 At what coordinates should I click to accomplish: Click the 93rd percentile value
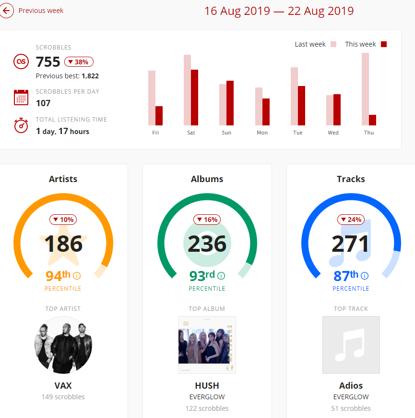click(x=202, y=275)
